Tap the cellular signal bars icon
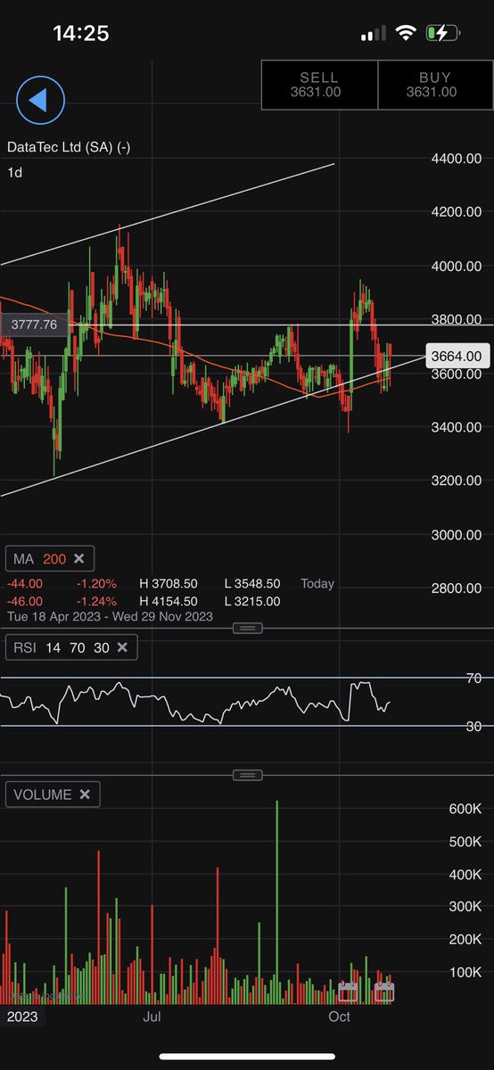 (x=373, y=34)
